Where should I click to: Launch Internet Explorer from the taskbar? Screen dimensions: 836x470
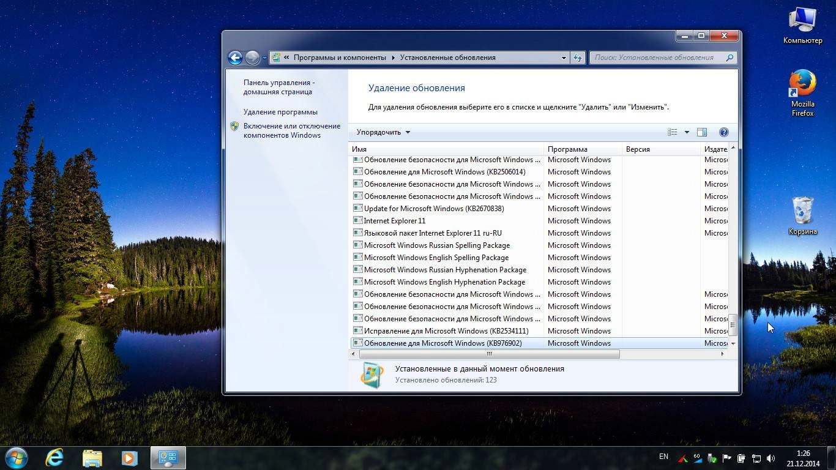coord(54,457)
